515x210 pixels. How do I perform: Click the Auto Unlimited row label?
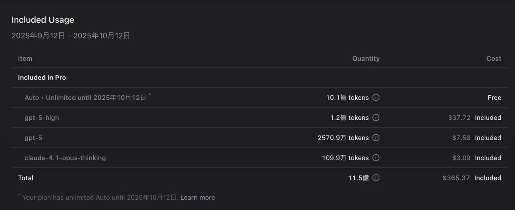[85, 98]
